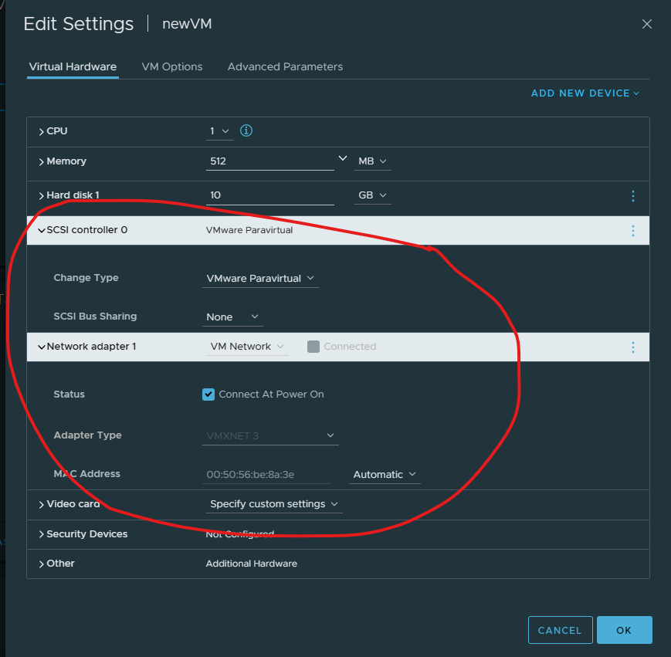Click the 'newVM' title text
671x657 pixels.
pos(187,24)
